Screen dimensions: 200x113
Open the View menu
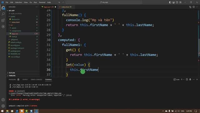[26, 2]
